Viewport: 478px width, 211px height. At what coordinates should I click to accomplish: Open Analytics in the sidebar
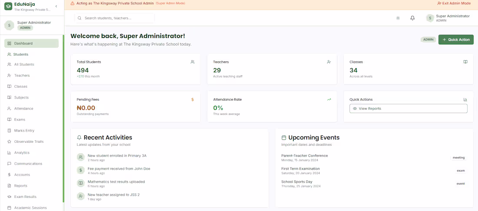[x=31, y=152]
